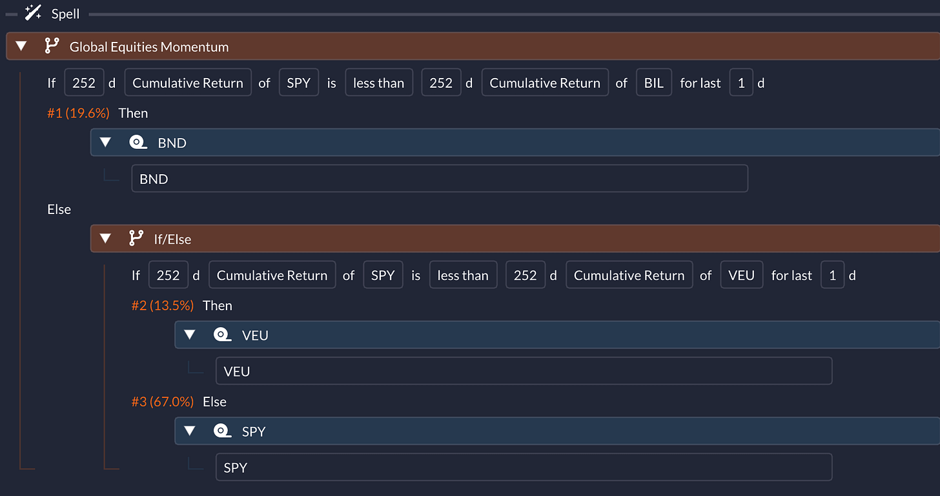Edit nested condition's SPY ticker field
Viewport: 940px width, 496px height.
click(383, 275)
